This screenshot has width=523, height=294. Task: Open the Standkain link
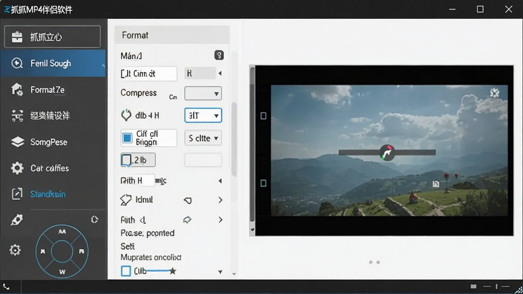(x=47, y=194)
